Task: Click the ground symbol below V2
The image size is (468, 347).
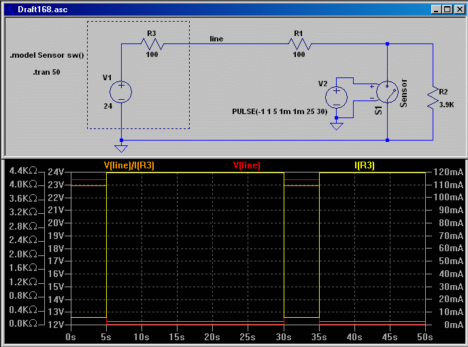Action: [336, 126]
